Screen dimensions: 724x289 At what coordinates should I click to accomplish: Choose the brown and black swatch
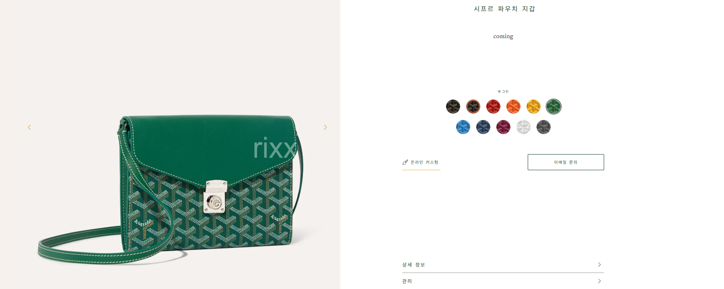coord(473,107)
